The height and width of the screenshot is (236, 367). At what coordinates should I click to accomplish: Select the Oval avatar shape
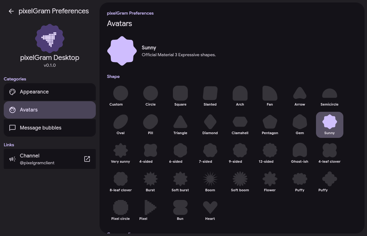click(x=121, y=125)
